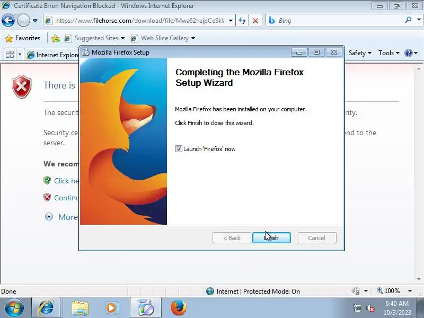Screen dimensions: 424x318
Task: Click the Finish button in Firefox Setup
Action: click(x=271, y=237)
